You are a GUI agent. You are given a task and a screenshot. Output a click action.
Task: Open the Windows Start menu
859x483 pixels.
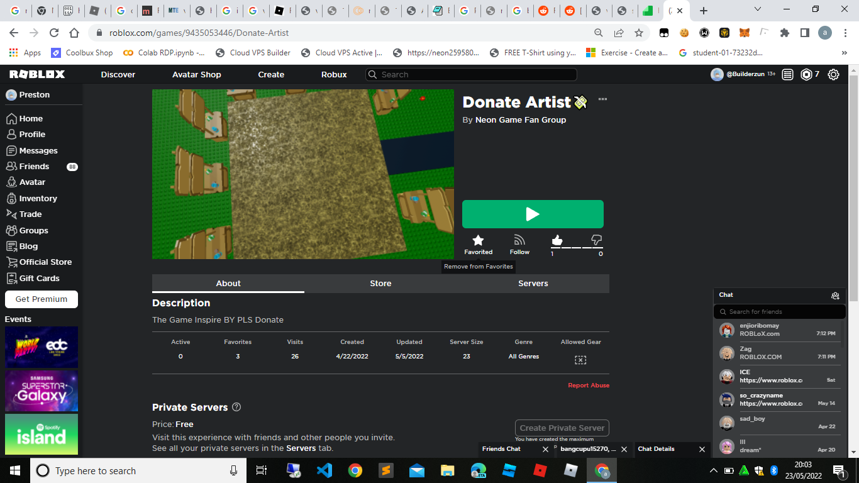15,470
